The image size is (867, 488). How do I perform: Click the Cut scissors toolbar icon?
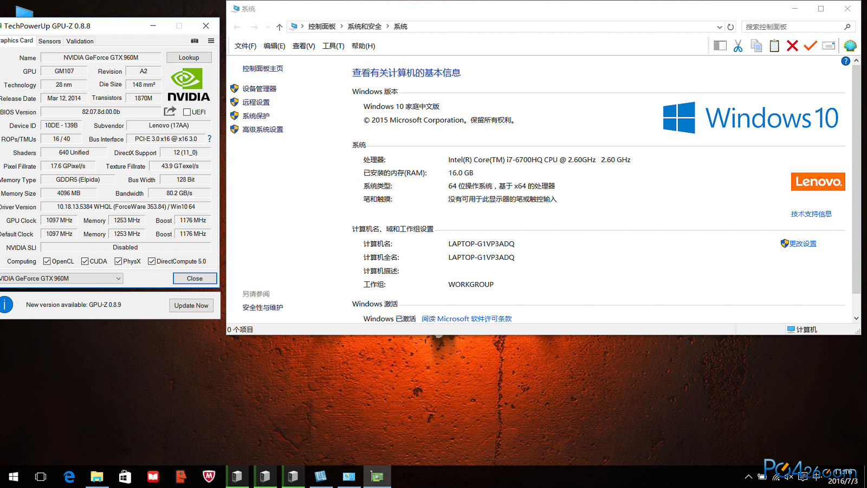[738, 46]
